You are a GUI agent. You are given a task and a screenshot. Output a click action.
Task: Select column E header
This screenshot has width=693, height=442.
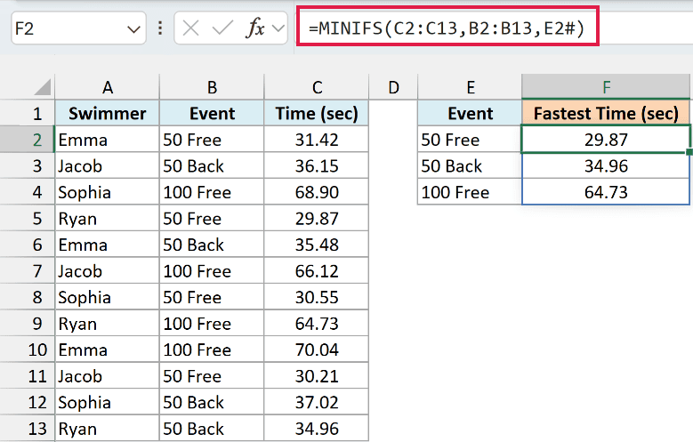click(x=471, y=86)
